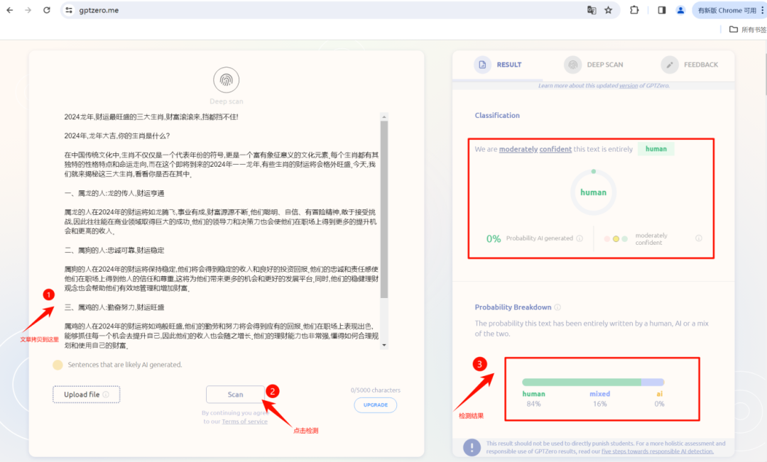This screenshot has height=462, width=767.
Task: Go back to the previous page
Action: point(10,10)
